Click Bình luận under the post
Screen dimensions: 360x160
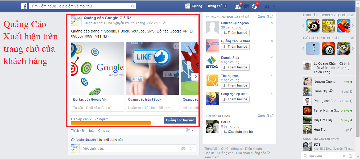[x=89, y=131]
